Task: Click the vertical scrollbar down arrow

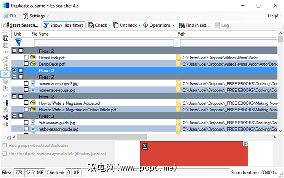Action: tap(280, 131)
